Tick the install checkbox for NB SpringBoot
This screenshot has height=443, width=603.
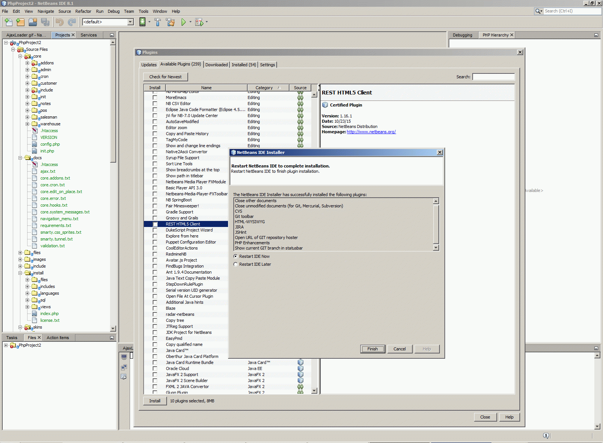pos(155,200)
